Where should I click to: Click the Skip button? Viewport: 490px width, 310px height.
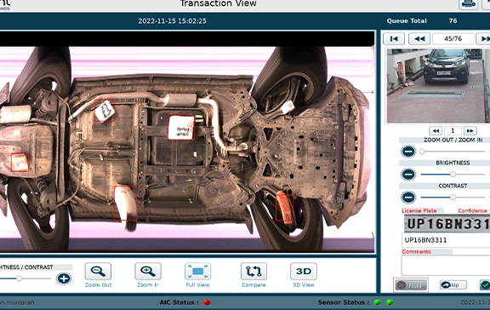(453, 285)
